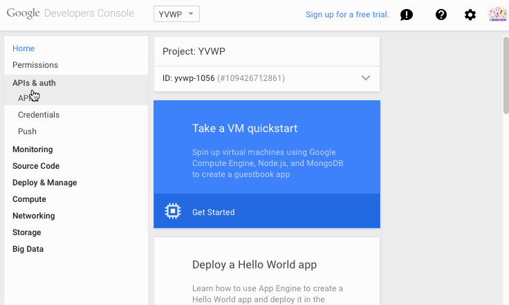
Task: Click the Compute Engine chip icon
Action: click(x=173, y=211)
